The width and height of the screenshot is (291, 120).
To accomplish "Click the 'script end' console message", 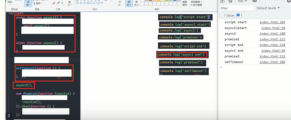I will (x=234, y=45).
